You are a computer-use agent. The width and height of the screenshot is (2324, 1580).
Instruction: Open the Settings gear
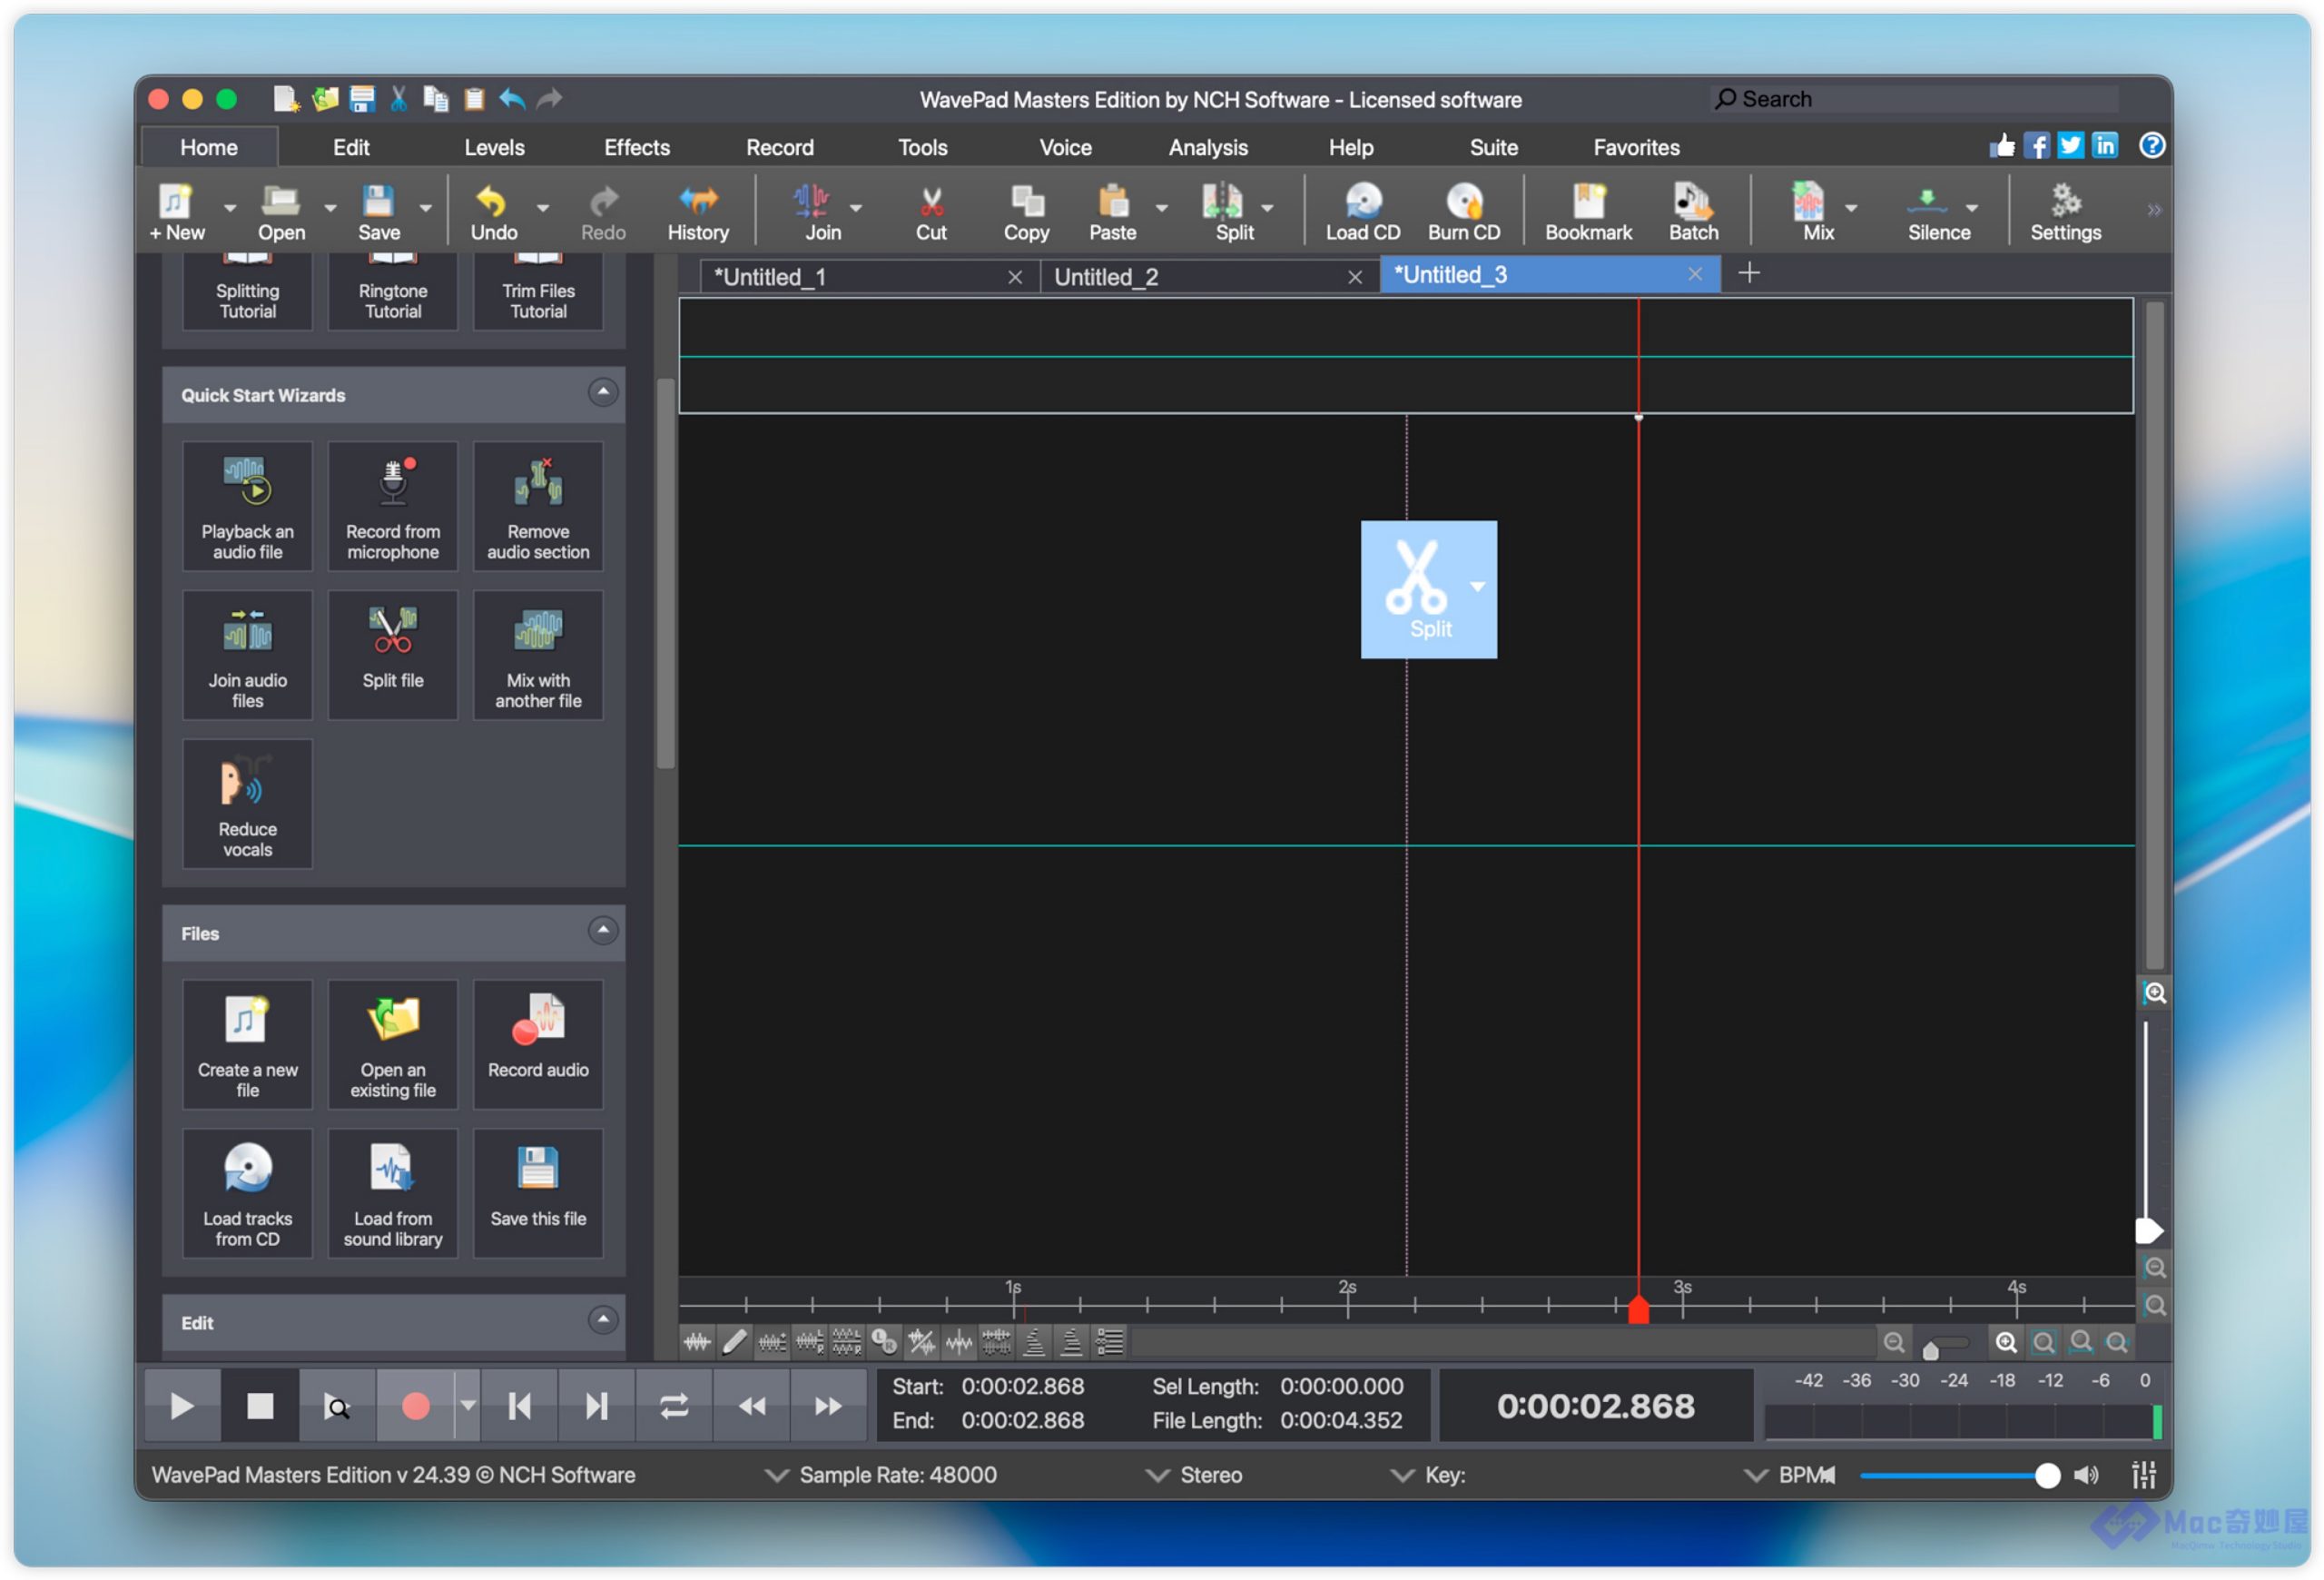(x=2065, y=211)
